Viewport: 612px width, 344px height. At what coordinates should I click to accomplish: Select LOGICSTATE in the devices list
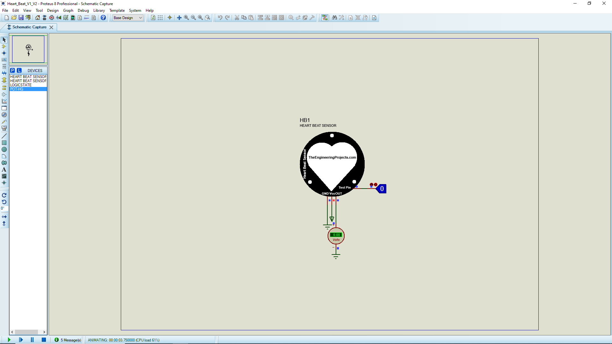point(28,85)
